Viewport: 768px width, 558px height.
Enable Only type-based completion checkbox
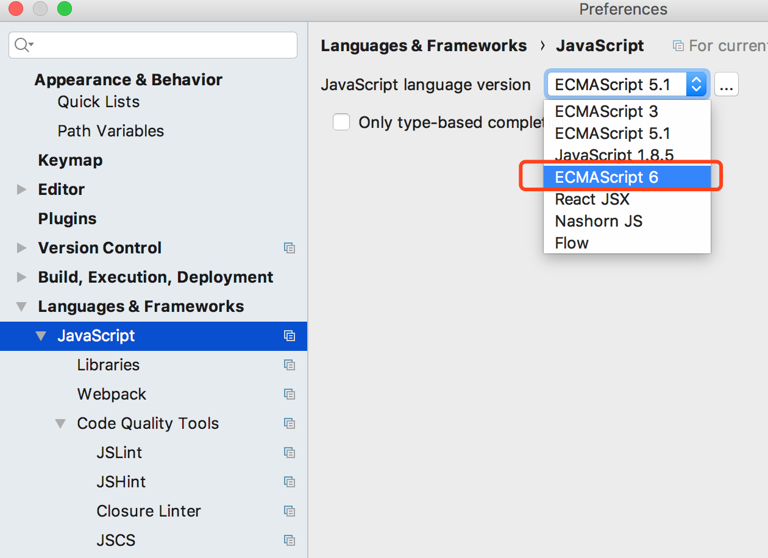[x=341, y=122]
